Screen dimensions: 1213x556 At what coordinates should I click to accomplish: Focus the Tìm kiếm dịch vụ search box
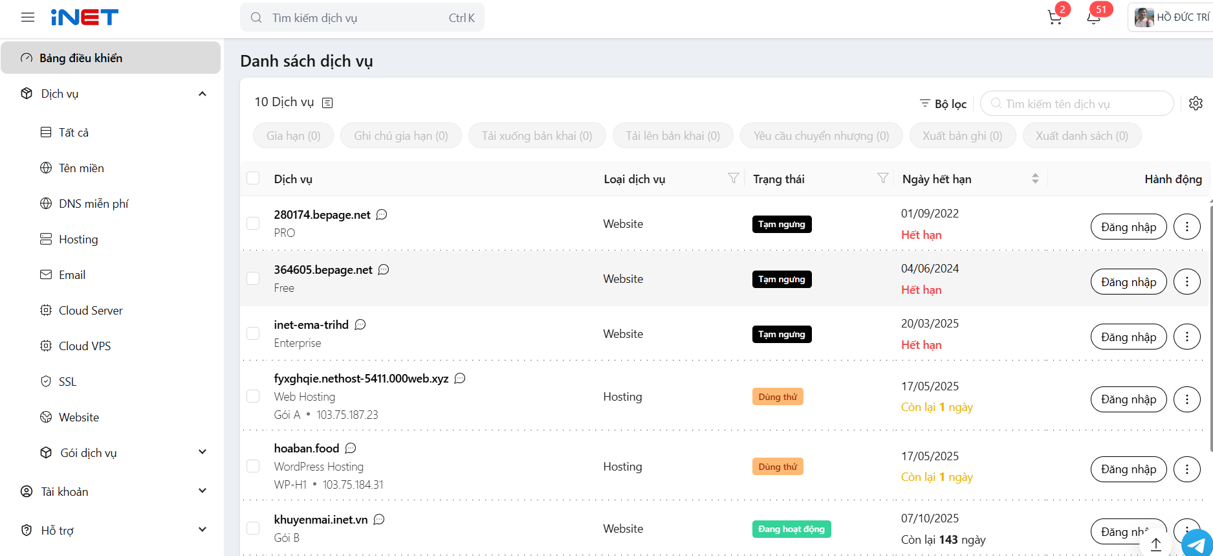[x=362, y=17]
